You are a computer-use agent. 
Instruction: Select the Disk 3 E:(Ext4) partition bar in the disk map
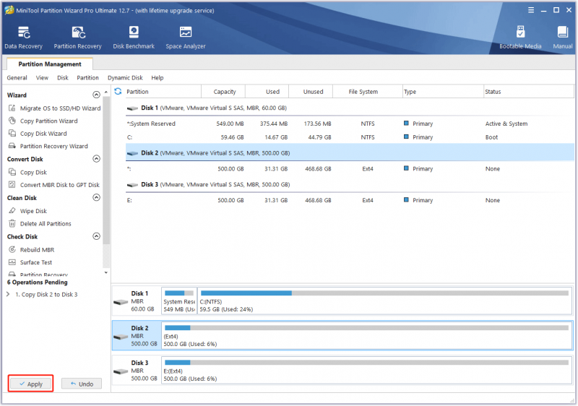[x=366, y=371]
